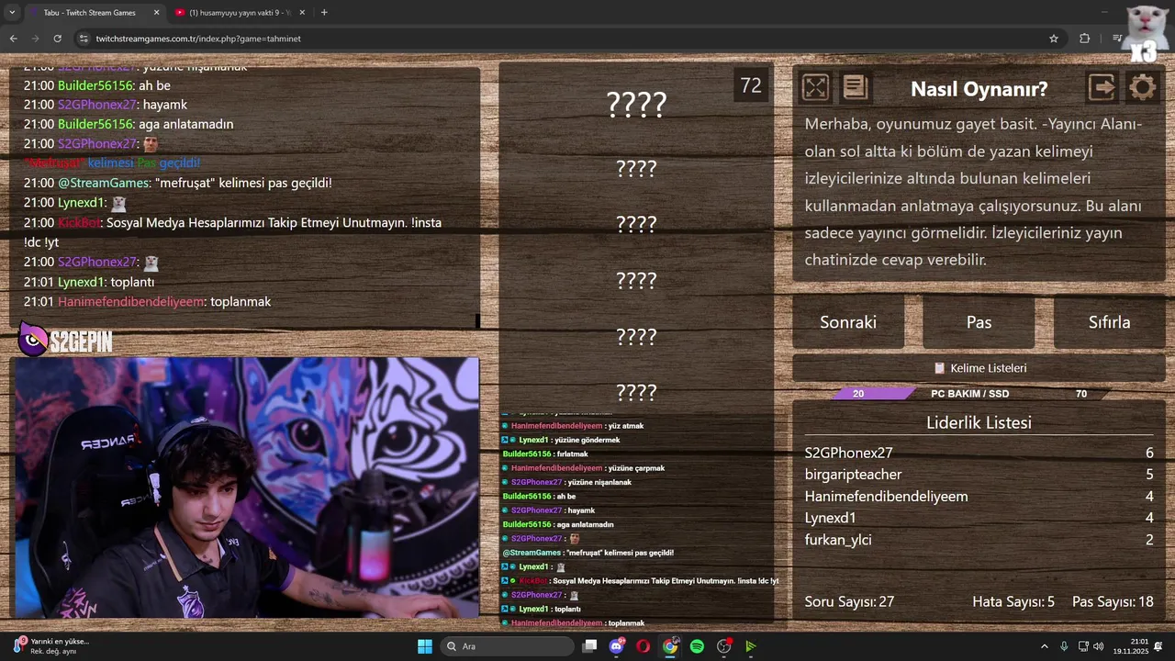The image size is (1175, 661).
Task: Open Chrome from taskbar
Action: 670,646
